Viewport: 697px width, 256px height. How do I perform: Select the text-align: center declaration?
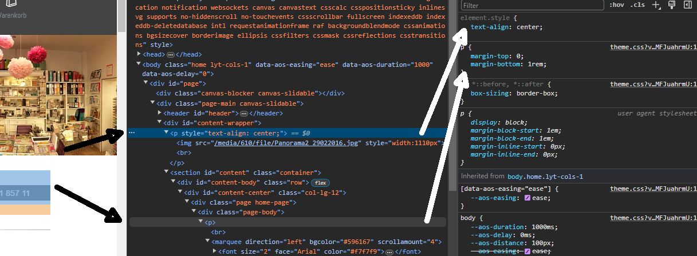[506, 27]
